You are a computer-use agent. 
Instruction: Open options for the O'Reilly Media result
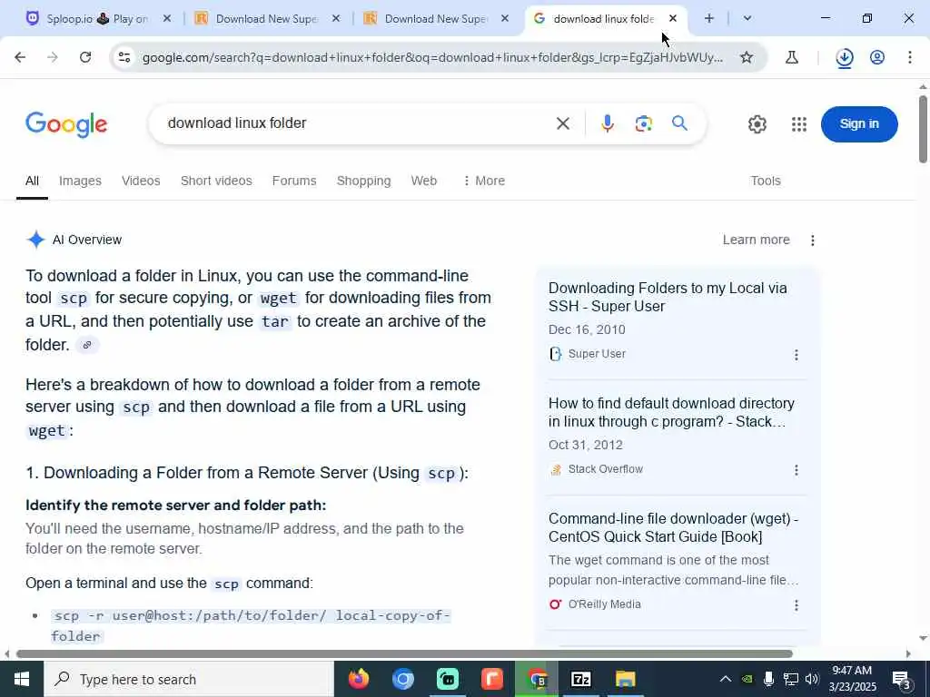[796, 605]
